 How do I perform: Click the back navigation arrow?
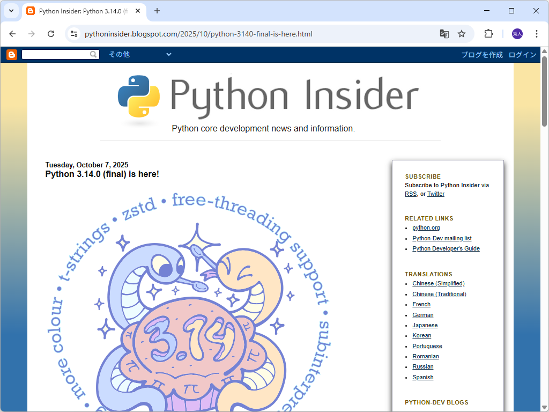tap(12, 33)
